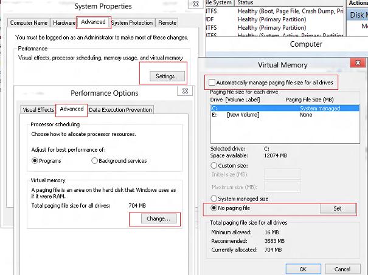The height and width of the screenshot is (275, 368).
Task: Open the System Protection tab
Action: tap(131, 22)
